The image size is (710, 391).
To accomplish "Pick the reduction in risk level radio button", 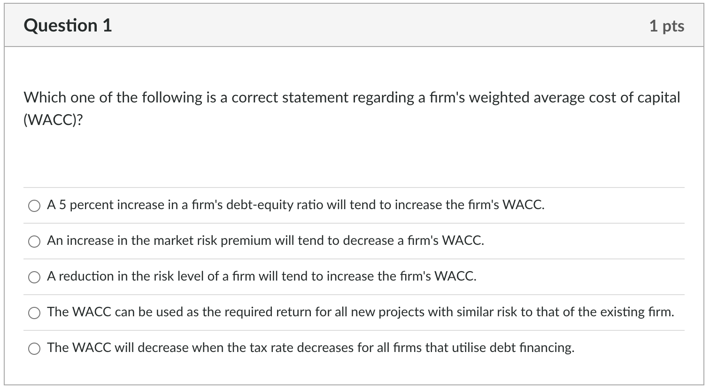I will pyautogui.click(x=34, y=277).
